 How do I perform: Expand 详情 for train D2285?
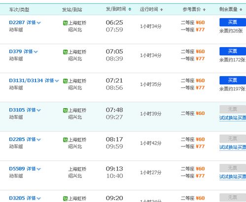tap(34, 139)
